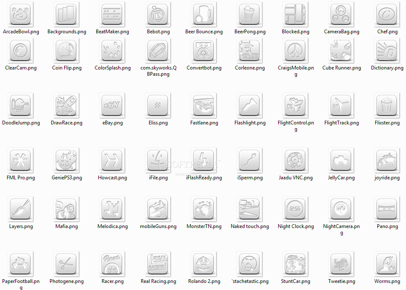Open the eBay.png file
Screen dimensions: 406x290
click(112, 105)
